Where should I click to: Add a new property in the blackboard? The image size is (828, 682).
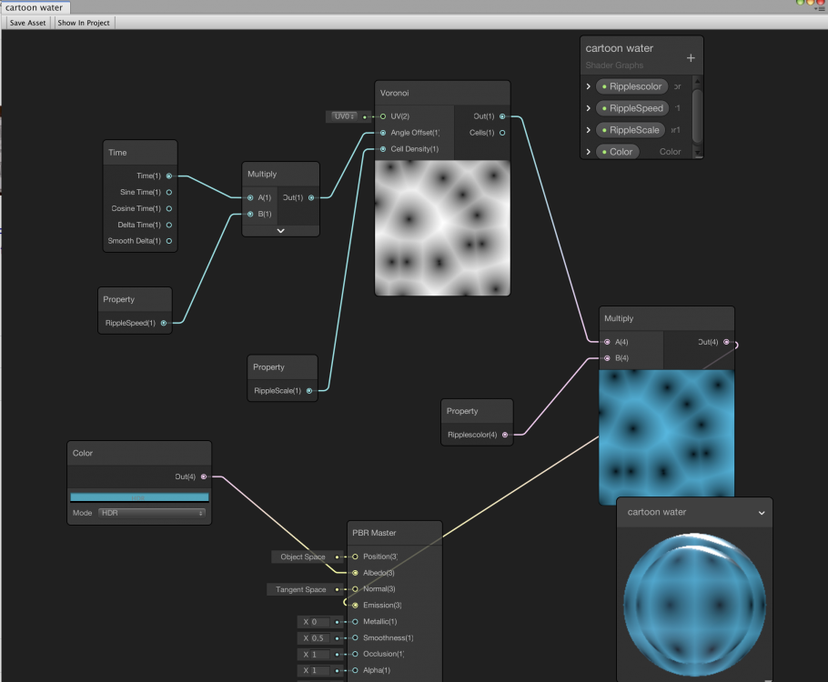pyautogui.click(x=691, y=58)
